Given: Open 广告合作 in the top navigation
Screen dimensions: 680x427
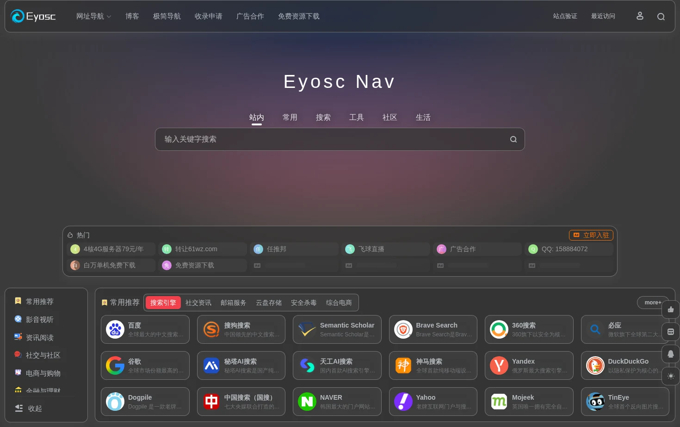Looking at the screenshot, I should click(250, 16).
